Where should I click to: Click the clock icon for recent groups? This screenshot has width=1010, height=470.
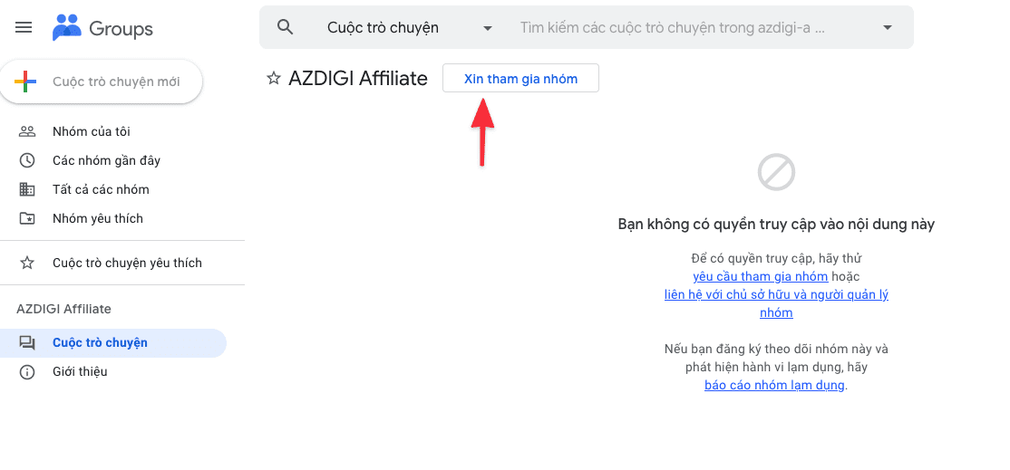pos(27,160)
